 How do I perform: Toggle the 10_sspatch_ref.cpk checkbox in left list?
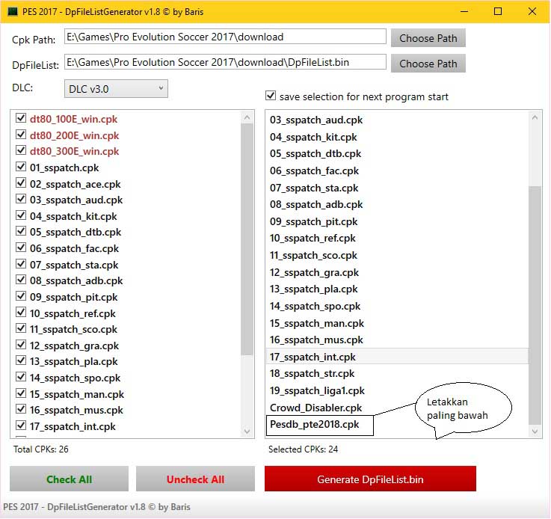(x=21, y=313)
